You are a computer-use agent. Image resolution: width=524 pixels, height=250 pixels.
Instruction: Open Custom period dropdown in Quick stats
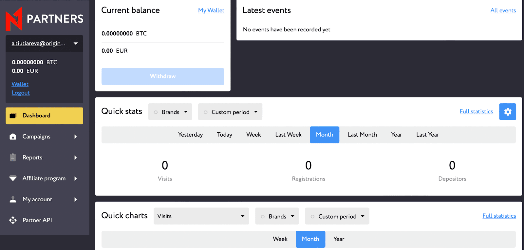[x=230, y=112]
